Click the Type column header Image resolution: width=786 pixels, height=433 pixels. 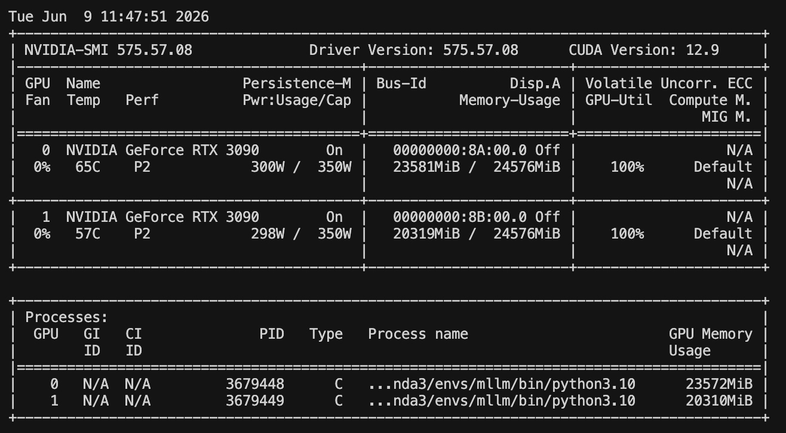(x=326, y=333)
